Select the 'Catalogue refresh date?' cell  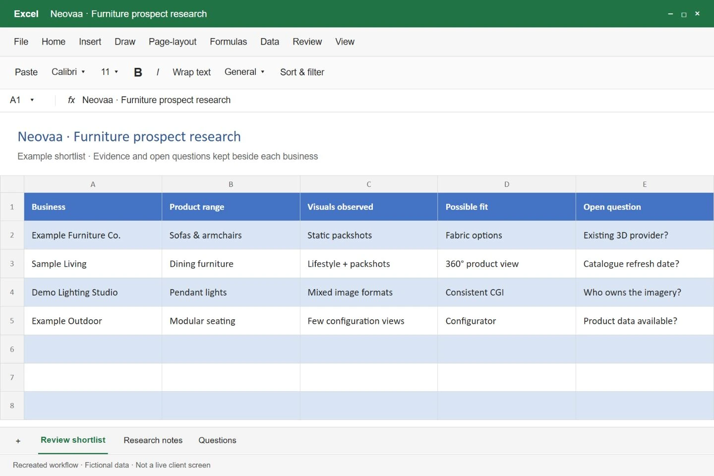click(x=645, y=264)
